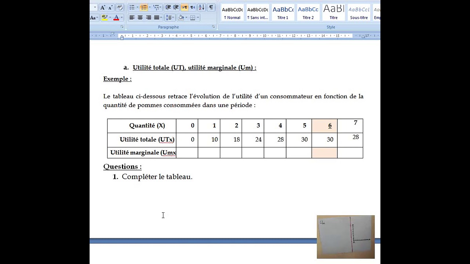
Task: Apply the Sous-titre style
Action: tap(359, 12)
